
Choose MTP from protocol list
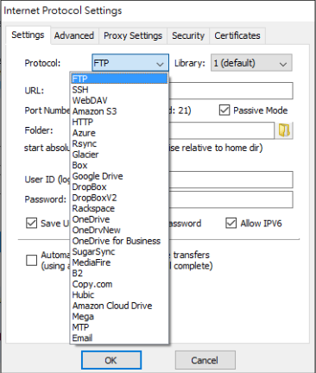coord(119,327)
